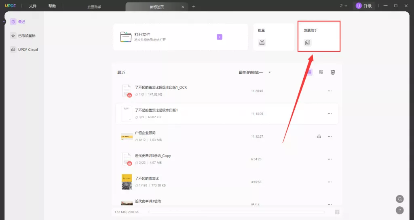Open 近代史串讲3总结_Copy file
This screenshot has width=414, height=220.
coord(226,159)
